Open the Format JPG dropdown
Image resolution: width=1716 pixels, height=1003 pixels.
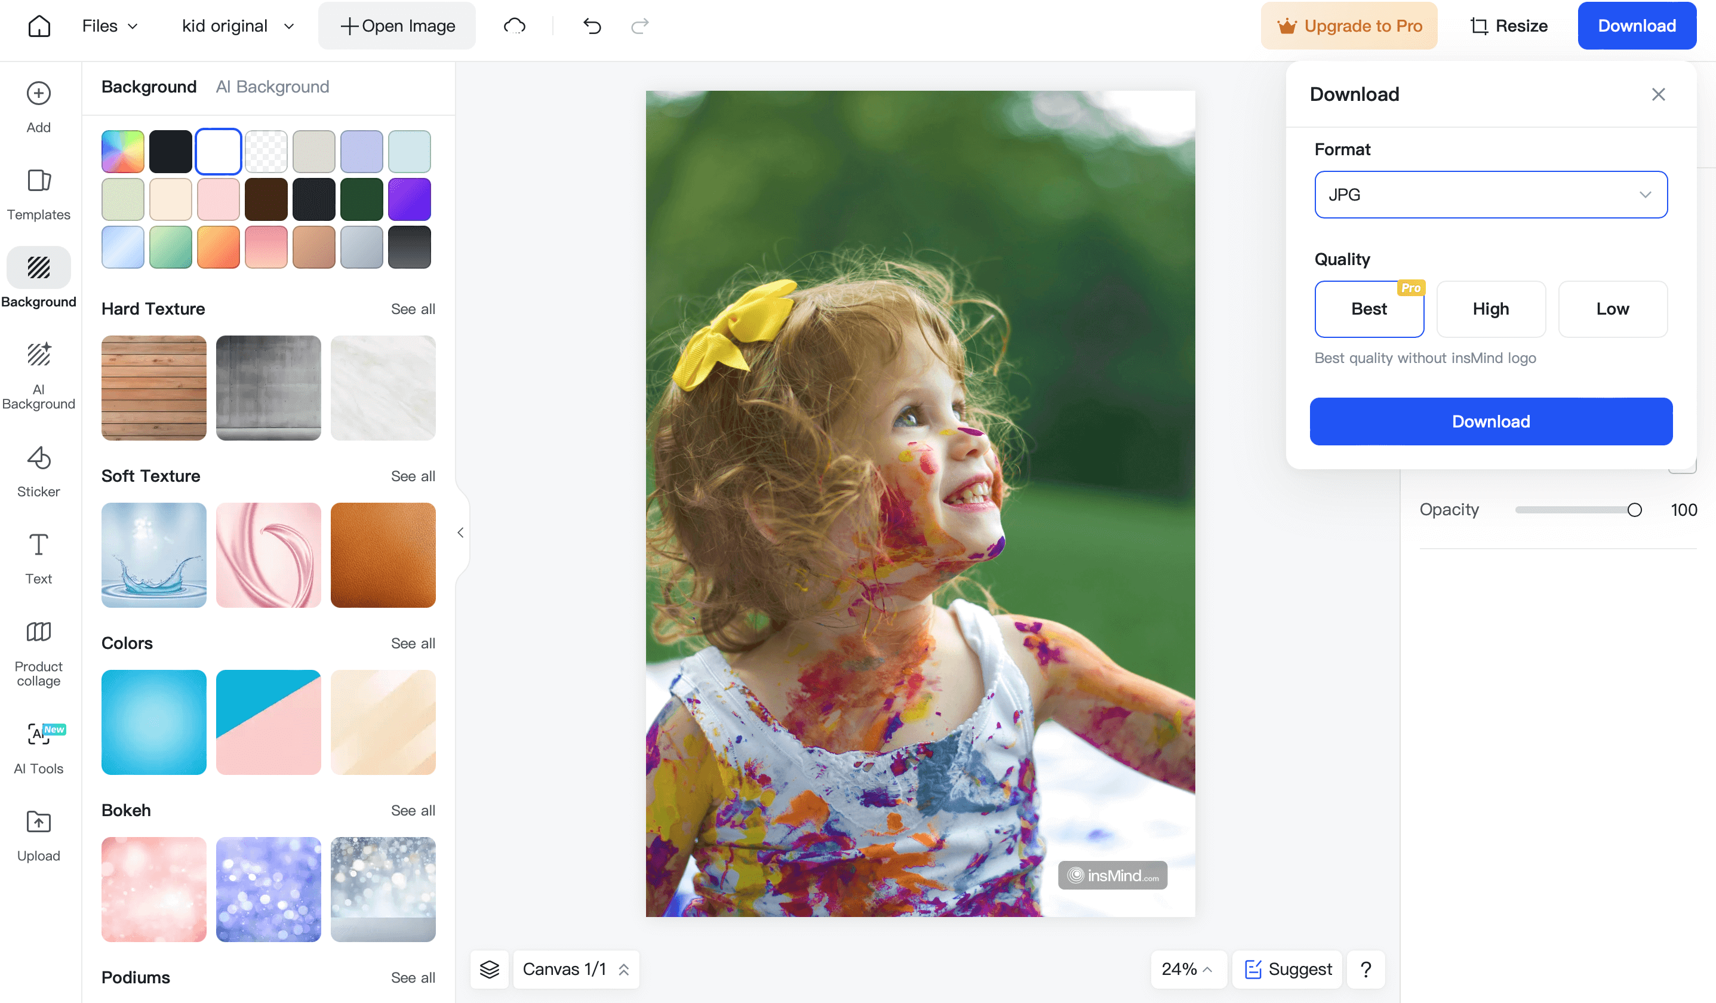click(x=1490, y=195)
